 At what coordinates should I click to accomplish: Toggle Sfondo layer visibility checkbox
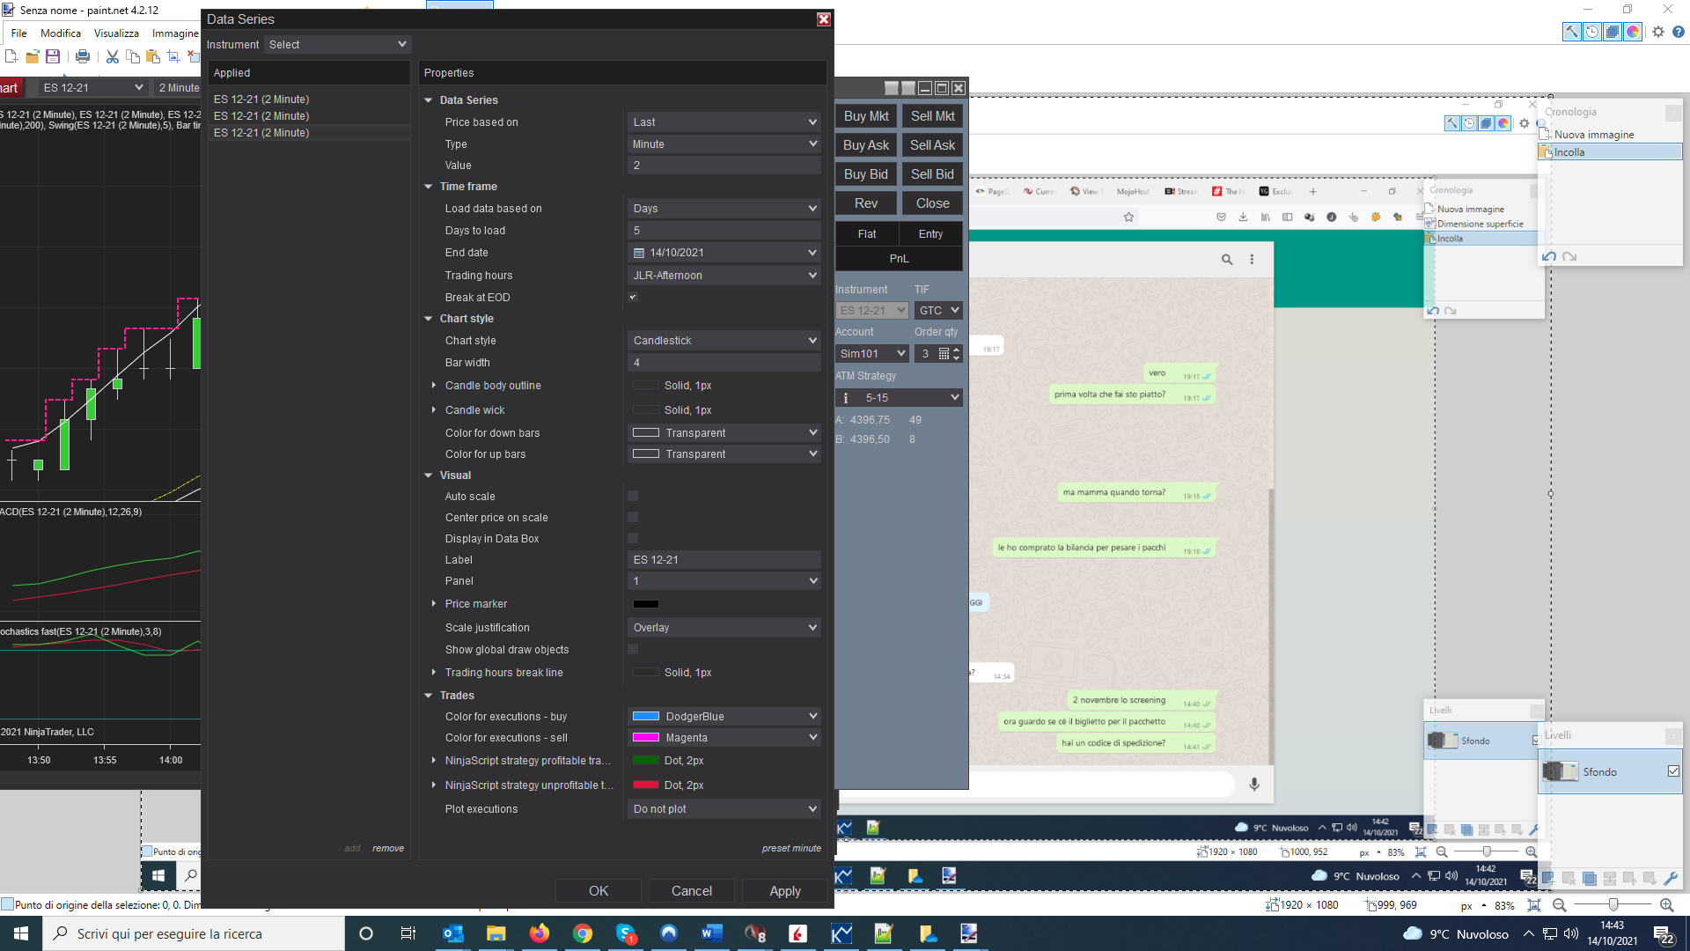1673,771
